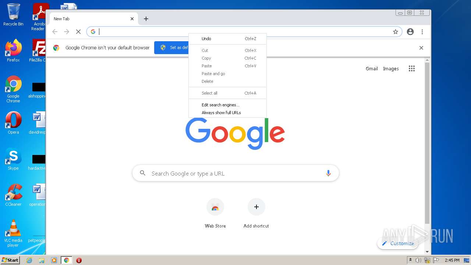Open the Images link

(391, 68)
